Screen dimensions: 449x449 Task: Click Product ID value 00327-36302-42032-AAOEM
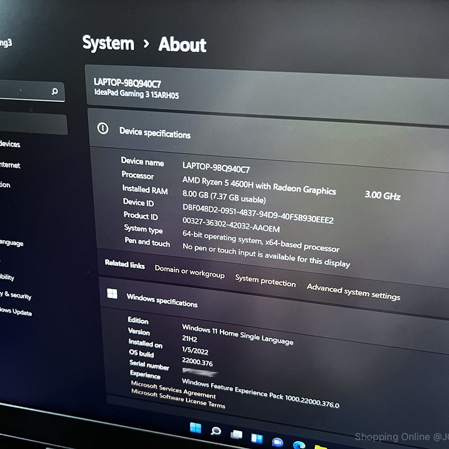(231, 224)
